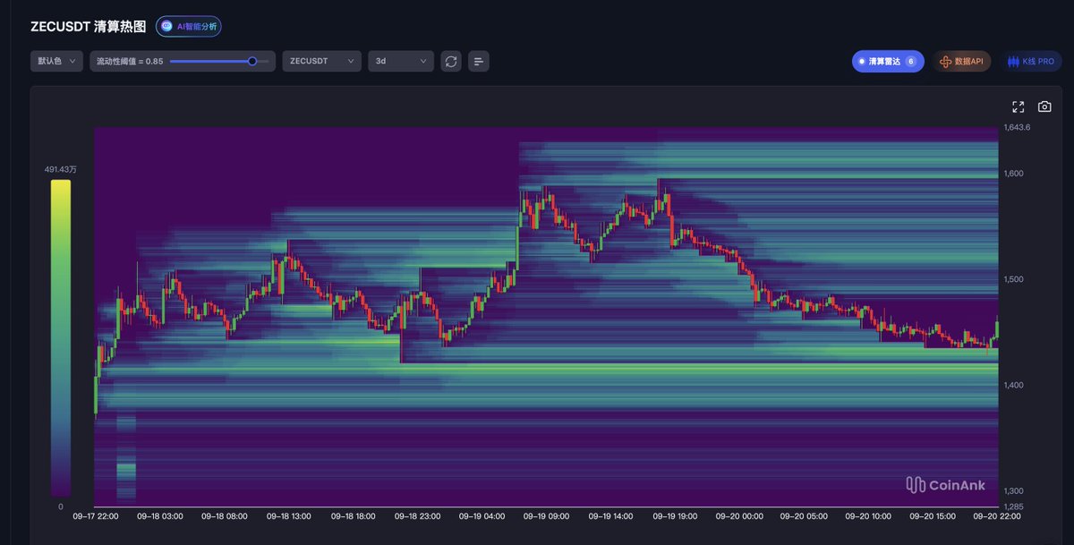Click the 09-18 18:00 time label
This screenshot has height=545, width=1074.
coord(354,516)
